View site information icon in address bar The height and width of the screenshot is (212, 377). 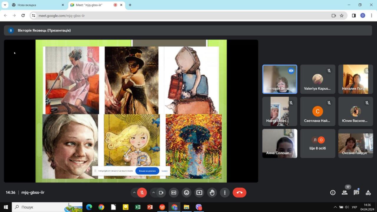[34, 16]
